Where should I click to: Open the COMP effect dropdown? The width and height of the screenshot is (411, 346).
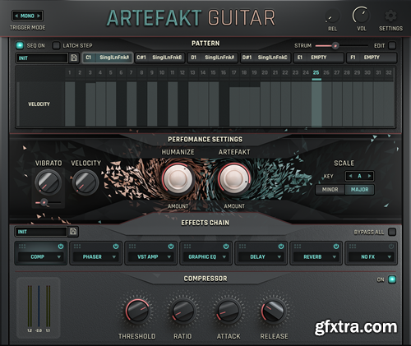(40, 257)
